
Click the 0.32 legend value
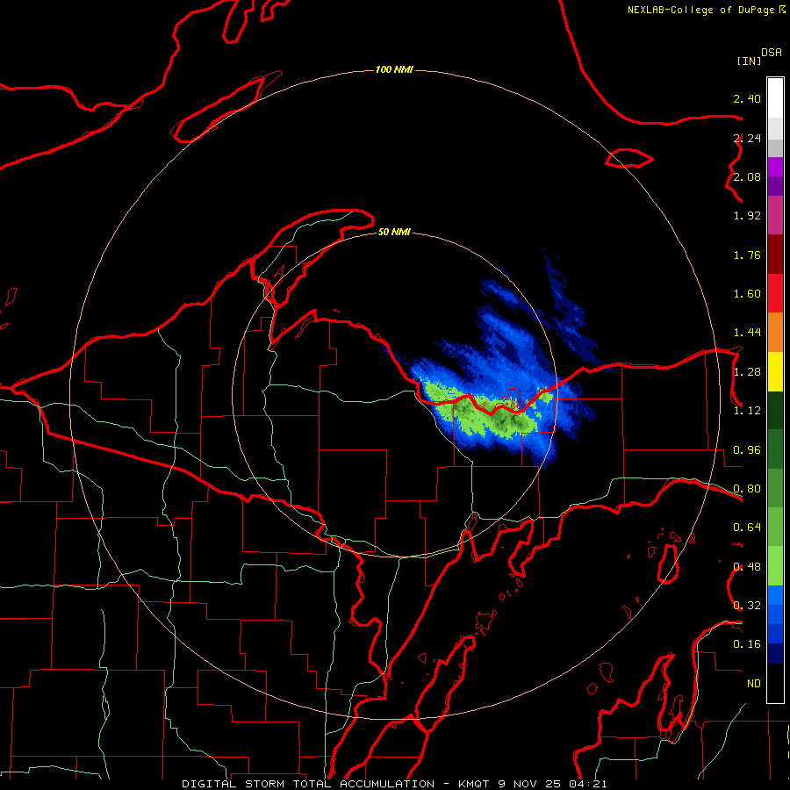click(747, 606)
